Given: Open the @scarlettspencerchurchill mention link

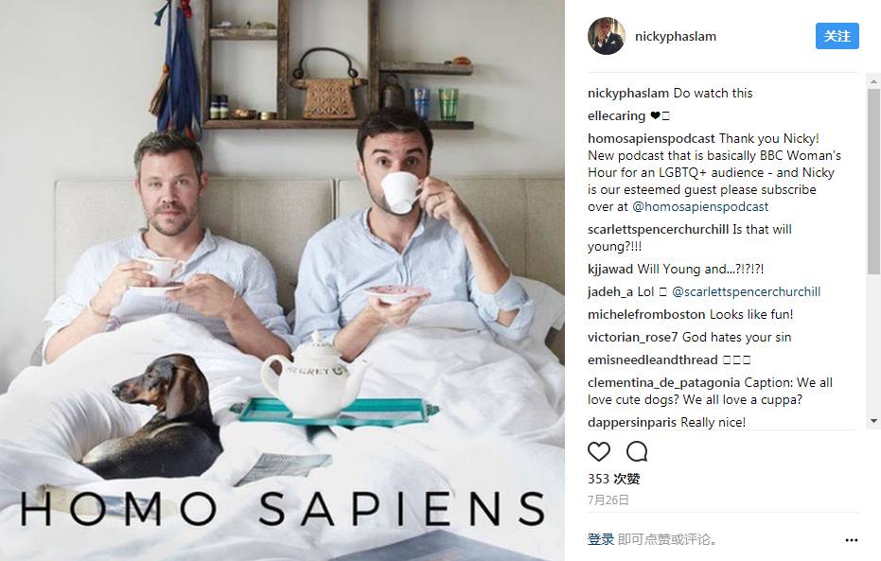Looking at the screenshot, I should point(746,292).
